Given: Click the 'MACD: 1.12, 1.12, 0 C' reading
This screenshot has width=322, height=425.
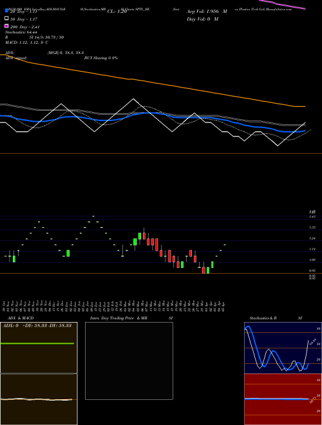Looking at the screenshot, I should (x=26, y=42).
